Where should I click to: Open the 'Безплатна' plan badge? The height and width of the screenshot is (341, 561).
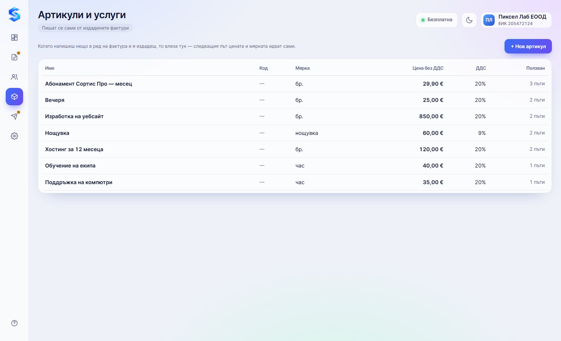coord(437,20)
